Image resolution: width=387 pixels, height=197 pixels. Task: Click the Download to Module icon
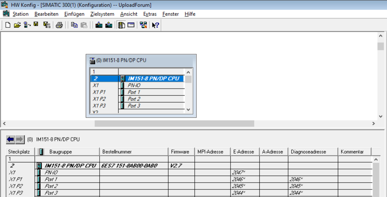(x=99, y=25)
